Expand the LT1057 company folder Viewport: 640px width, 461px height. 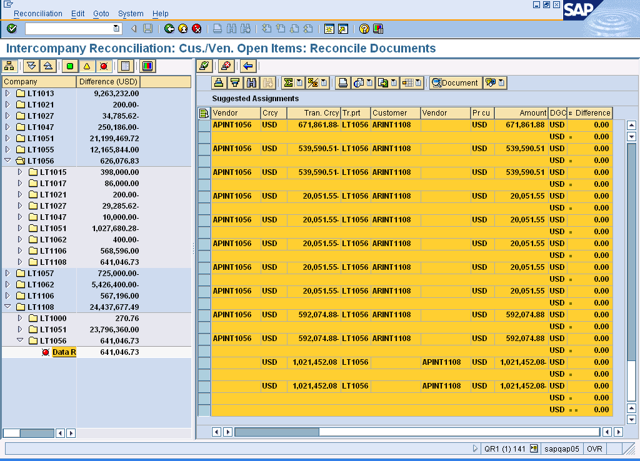(7, 273)
